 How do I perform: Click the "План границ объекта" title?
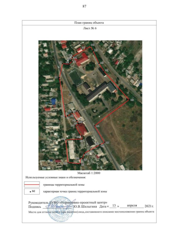[x=89, y=23]
